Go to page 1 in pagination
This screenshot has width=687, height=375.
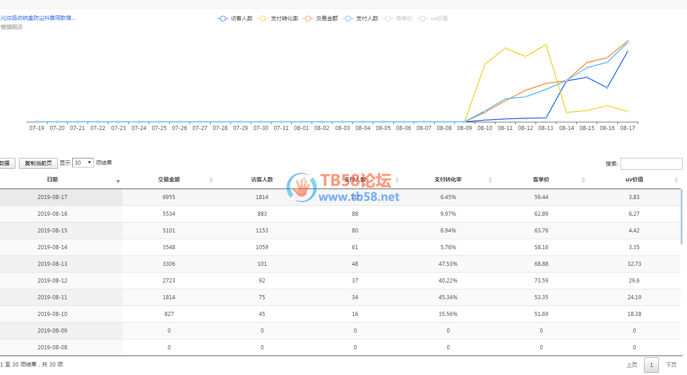[x=651, y=365]
